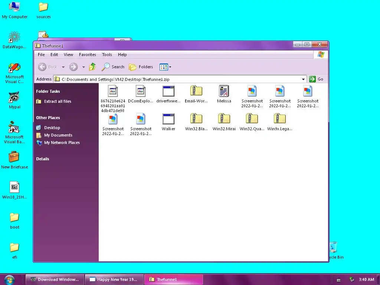This screenshot has height=285, width=380.
Task: Click the Go button
Action: pos(316,79)
